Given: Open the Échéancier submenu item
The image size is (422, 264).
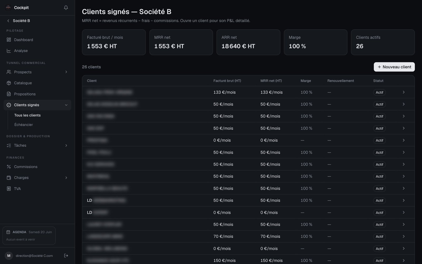Looking at the screenshot, I should [x=23, y=125].
